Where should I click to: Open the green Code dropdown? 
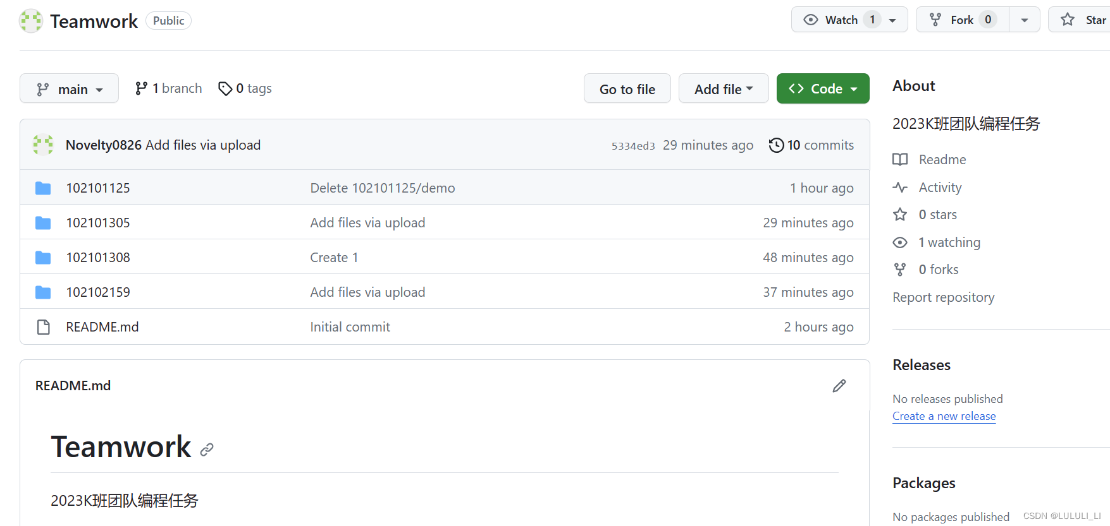pos(823,88)
